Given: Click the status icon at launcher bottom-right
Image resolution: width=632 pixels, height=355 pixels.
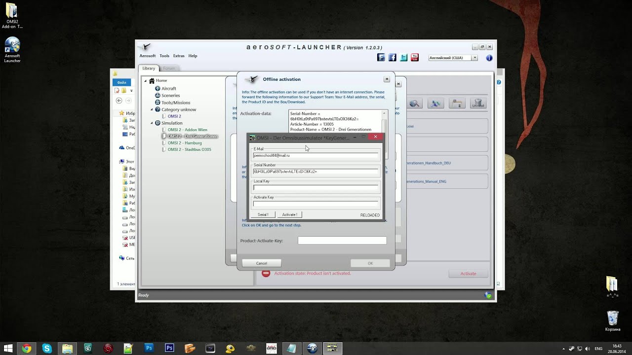Looking at the screenshot, I should click(488, 295).
